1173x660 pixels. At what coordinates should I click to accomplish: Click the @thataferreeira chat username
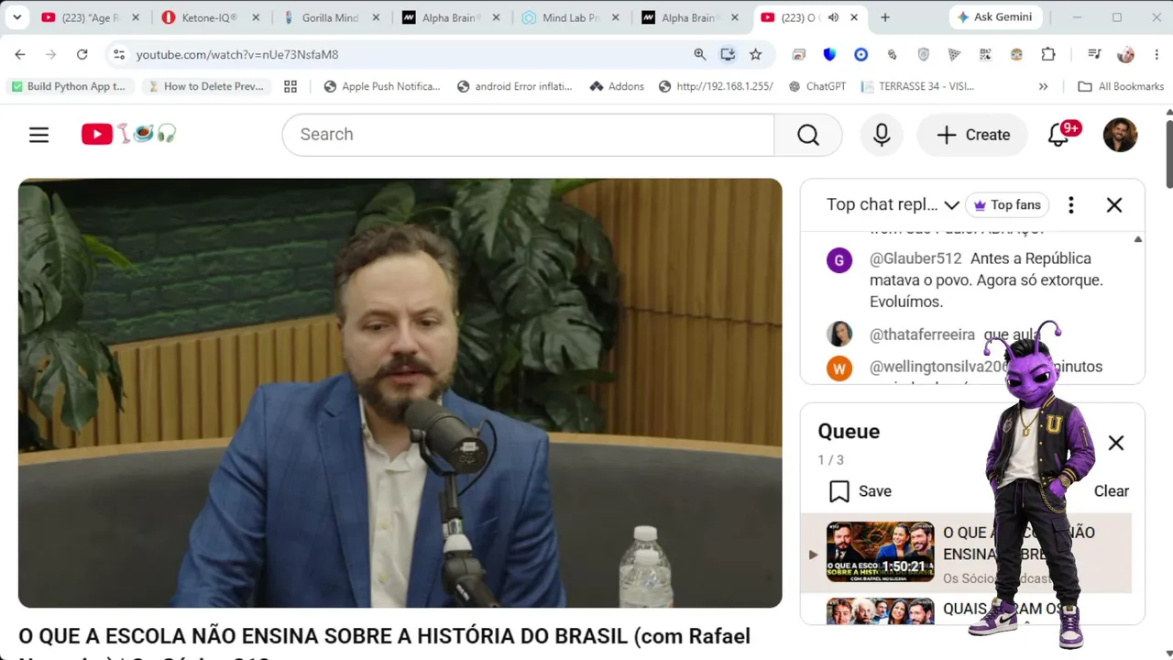tap(922, 335)
